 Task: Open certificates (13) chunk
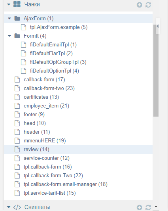pos(41,97)
